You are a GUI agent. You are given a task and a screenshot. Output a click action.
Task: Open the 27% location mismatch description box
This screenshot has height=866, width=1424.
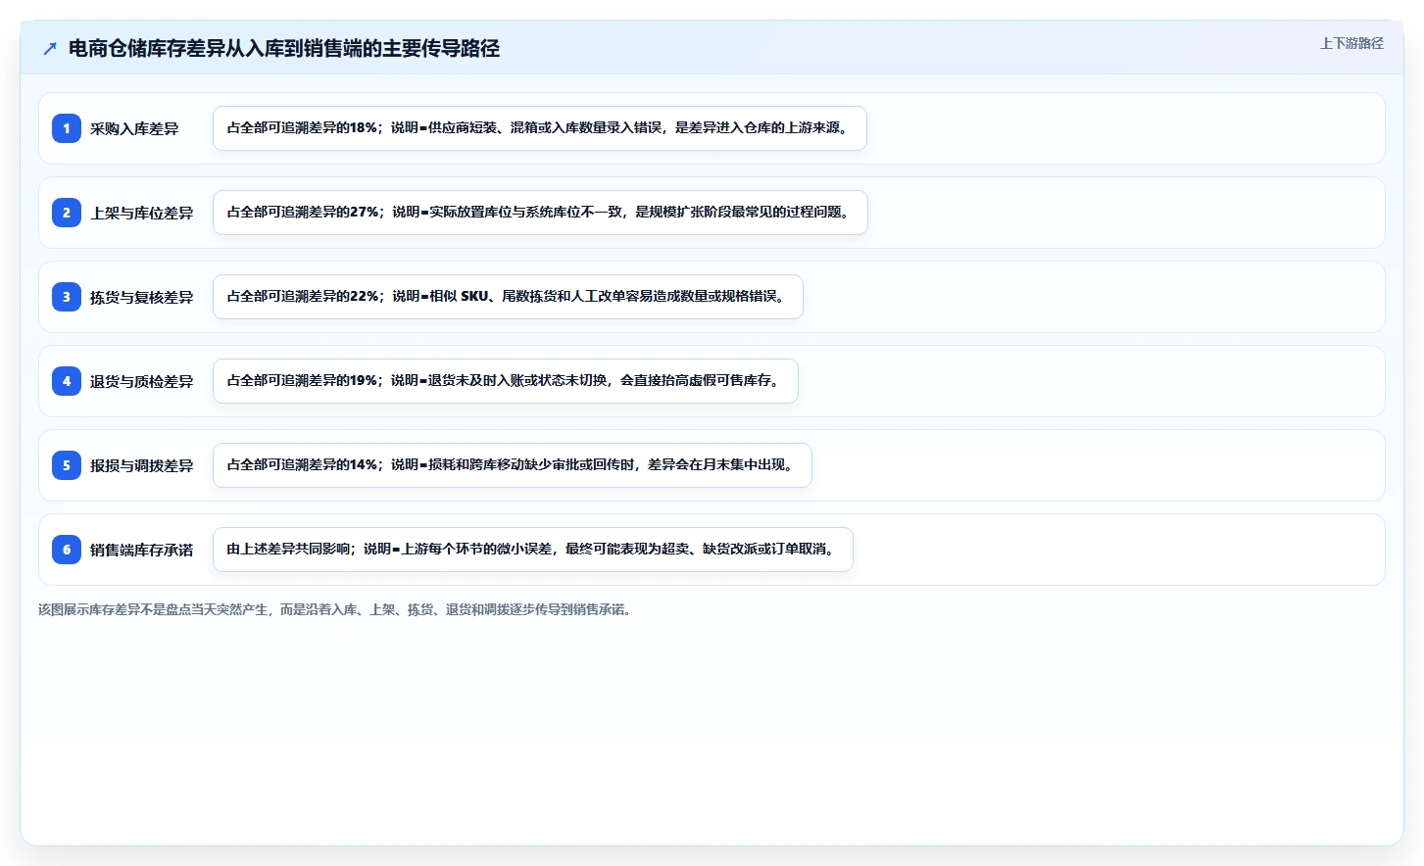pyautogui.click(x=540, y=213)
